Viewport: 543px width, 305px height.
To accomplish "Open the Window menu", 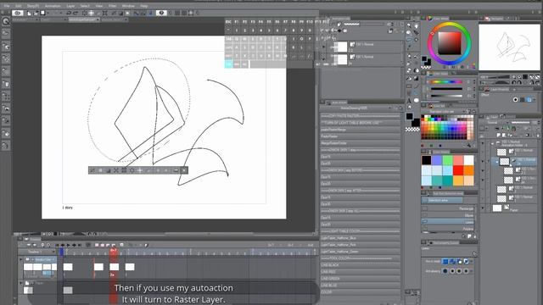I will [128, 6].
